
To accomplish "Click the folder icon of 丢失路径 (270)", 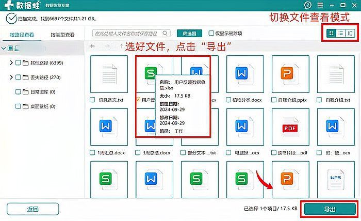I will [x=26, y=77].
